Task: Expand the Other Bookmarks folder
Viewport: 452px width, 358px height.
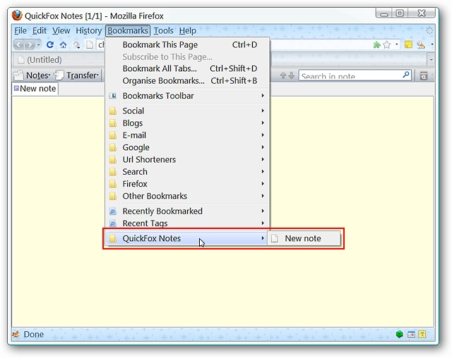Action: pyautogui.click(x=187, y=196)
